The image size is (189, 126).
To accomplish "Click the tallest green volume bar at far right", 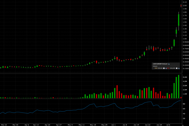I will (x=179, y=87).
